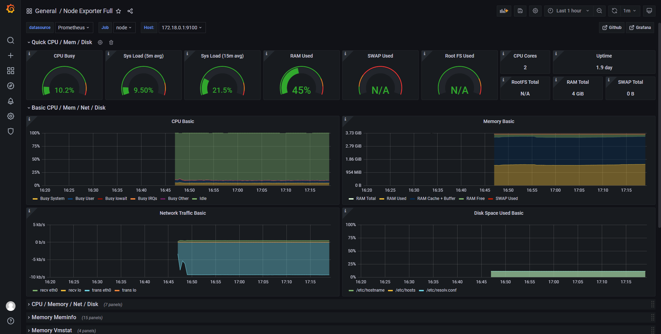661x334 pixels.
Task: Click the info icon on Memory Basic panel
Action: pyautogui.click(x=345, y=119)
